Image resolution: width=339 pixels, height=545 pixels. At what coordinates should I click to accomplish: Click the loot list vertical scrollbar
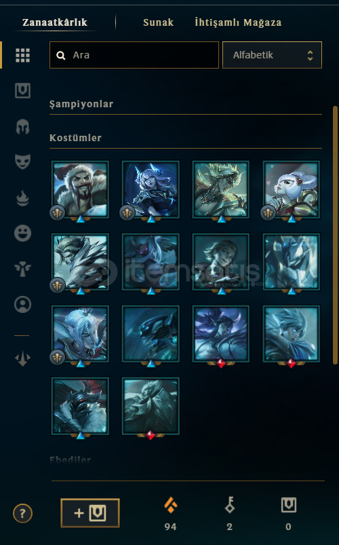[335, 236]
